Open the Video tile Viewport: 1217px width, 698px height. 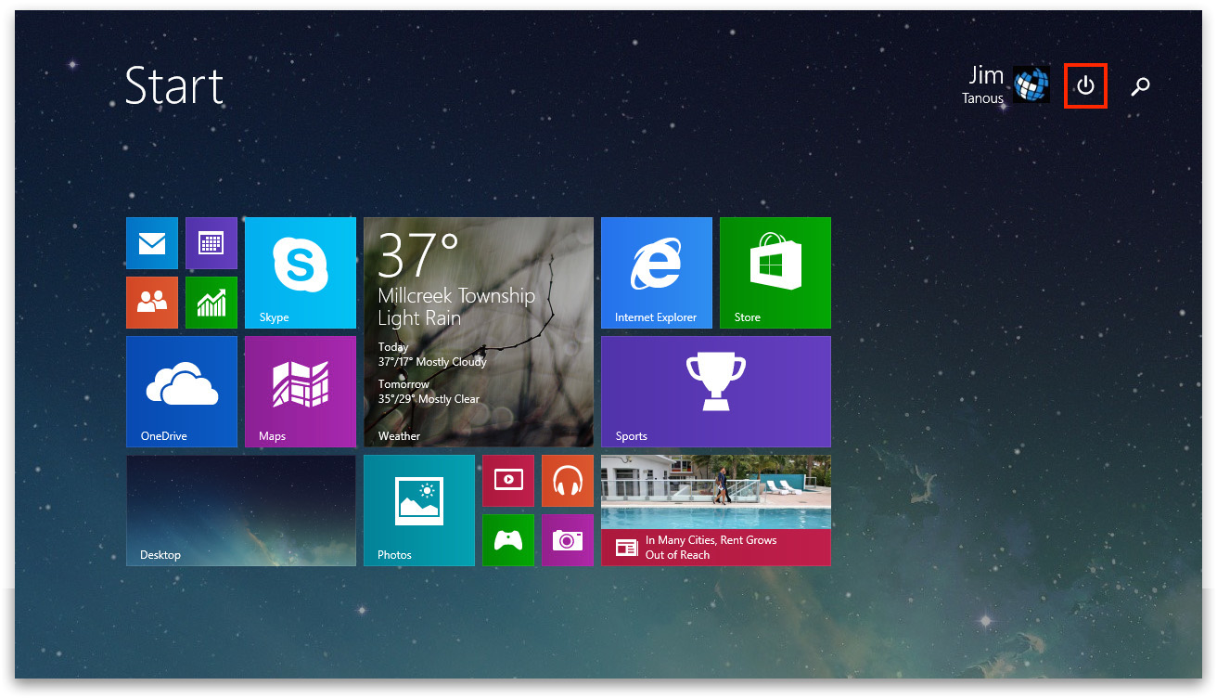(x=508, y=481)
